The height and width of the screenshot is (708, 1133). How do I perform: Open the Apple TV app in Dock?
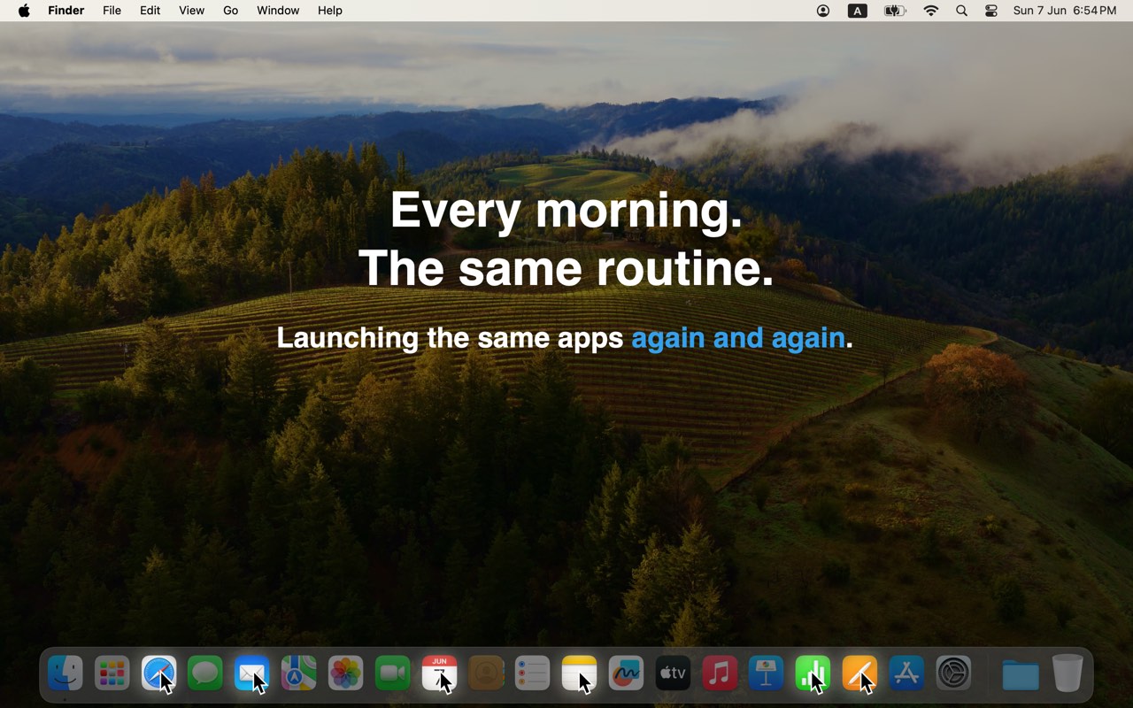pos(673,674)
